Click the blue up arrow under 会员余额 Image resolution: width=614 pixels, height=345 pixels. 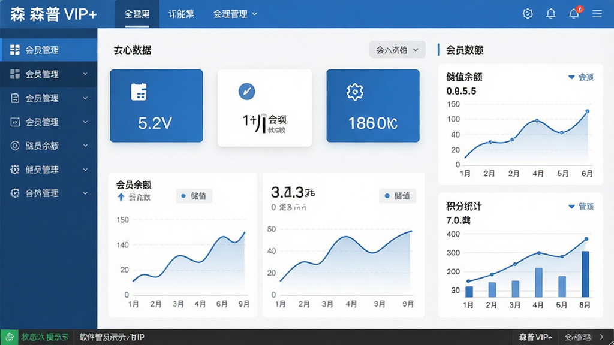click(121, 197)
